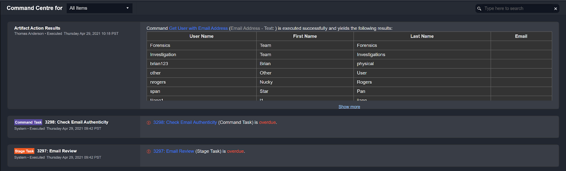
Task: Sort by the User Name column header
Action: coord(201,36)
